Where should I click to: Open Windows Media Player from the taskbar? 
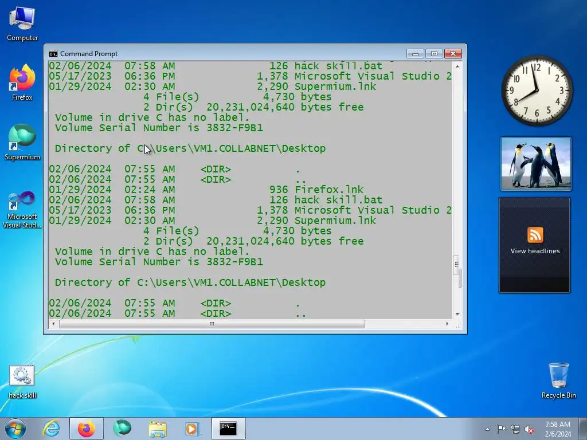point(193,429)
